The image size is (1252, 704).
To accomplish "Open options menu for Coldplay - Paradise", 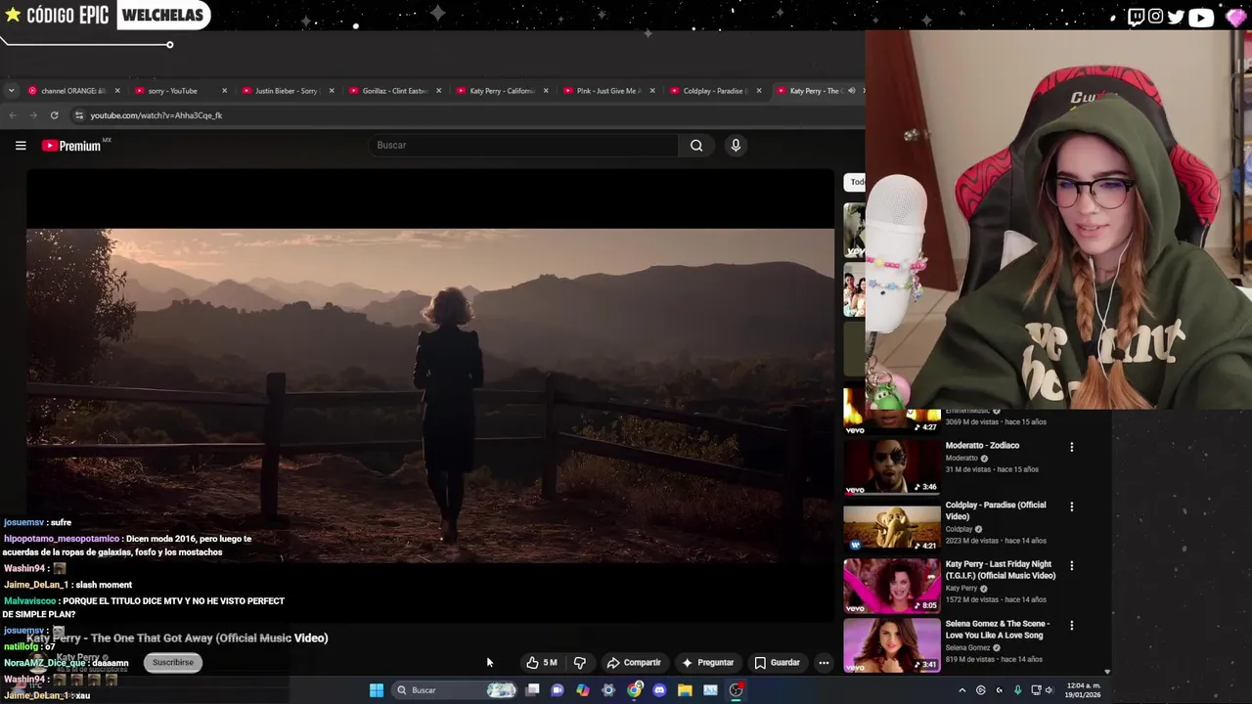I will click(1071, 506).
